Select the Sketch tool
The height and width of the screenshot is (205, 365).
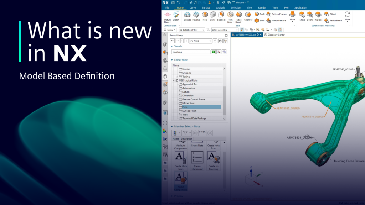(175, 16)
